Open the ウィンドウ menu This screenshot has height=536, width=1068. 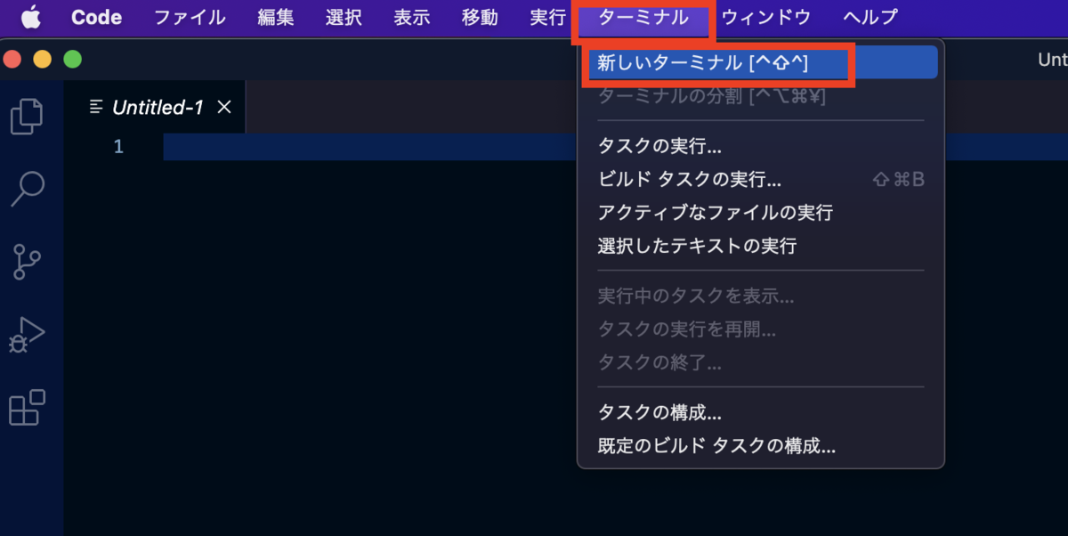tap(766, 17)
